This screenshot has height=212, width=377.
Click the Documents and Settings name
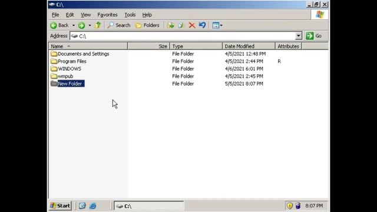[x=84, y=54]
